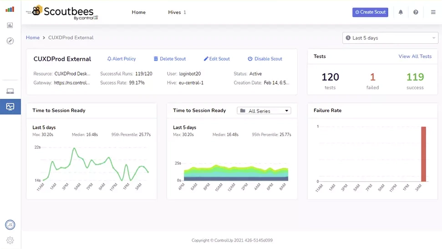Click the Scoutbees logo
442x249 pixels.
62,12
